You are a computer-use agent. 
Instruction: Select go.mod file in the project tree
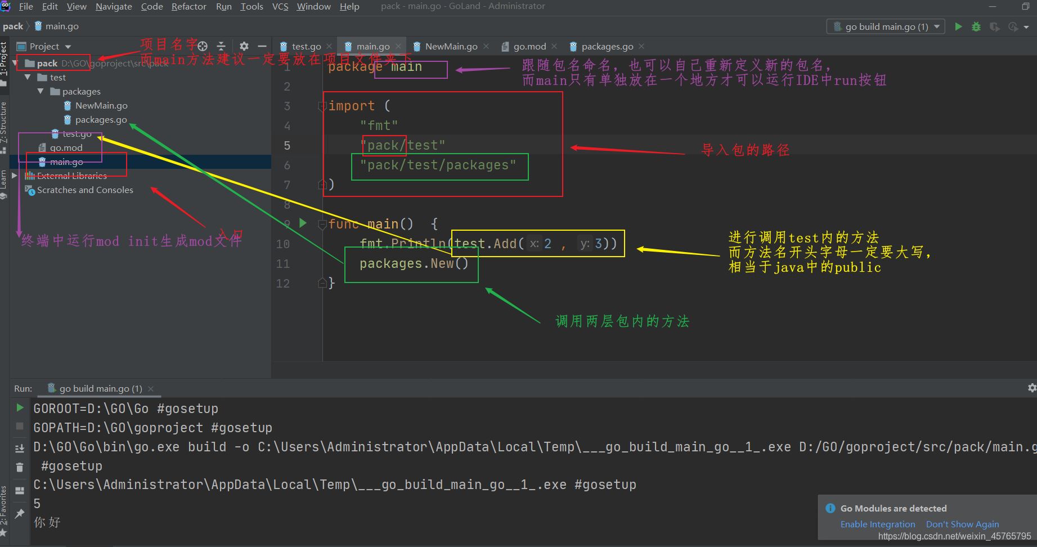(66, 147)
